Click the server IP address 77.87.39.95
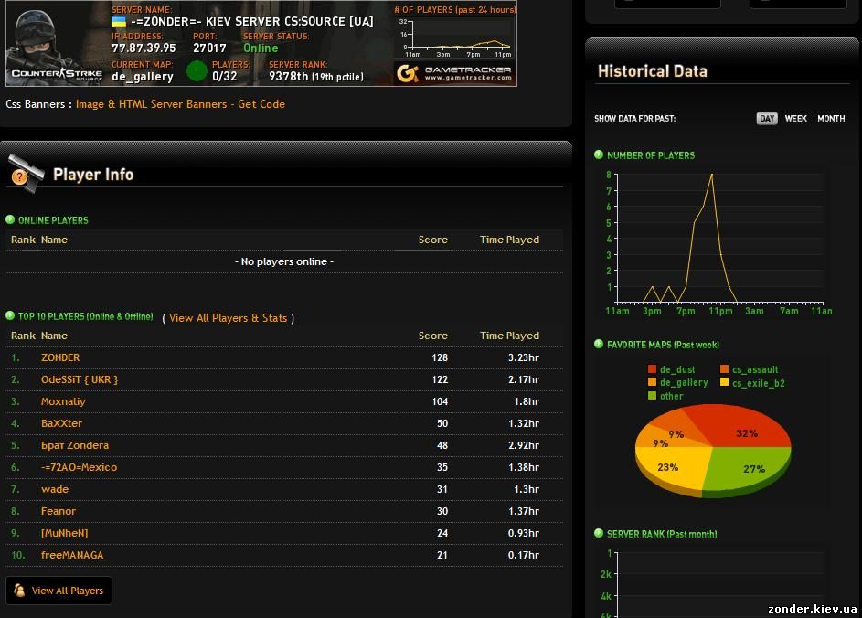Image resolution: width=862 pixels, height=618 pixels. (144, 48)
